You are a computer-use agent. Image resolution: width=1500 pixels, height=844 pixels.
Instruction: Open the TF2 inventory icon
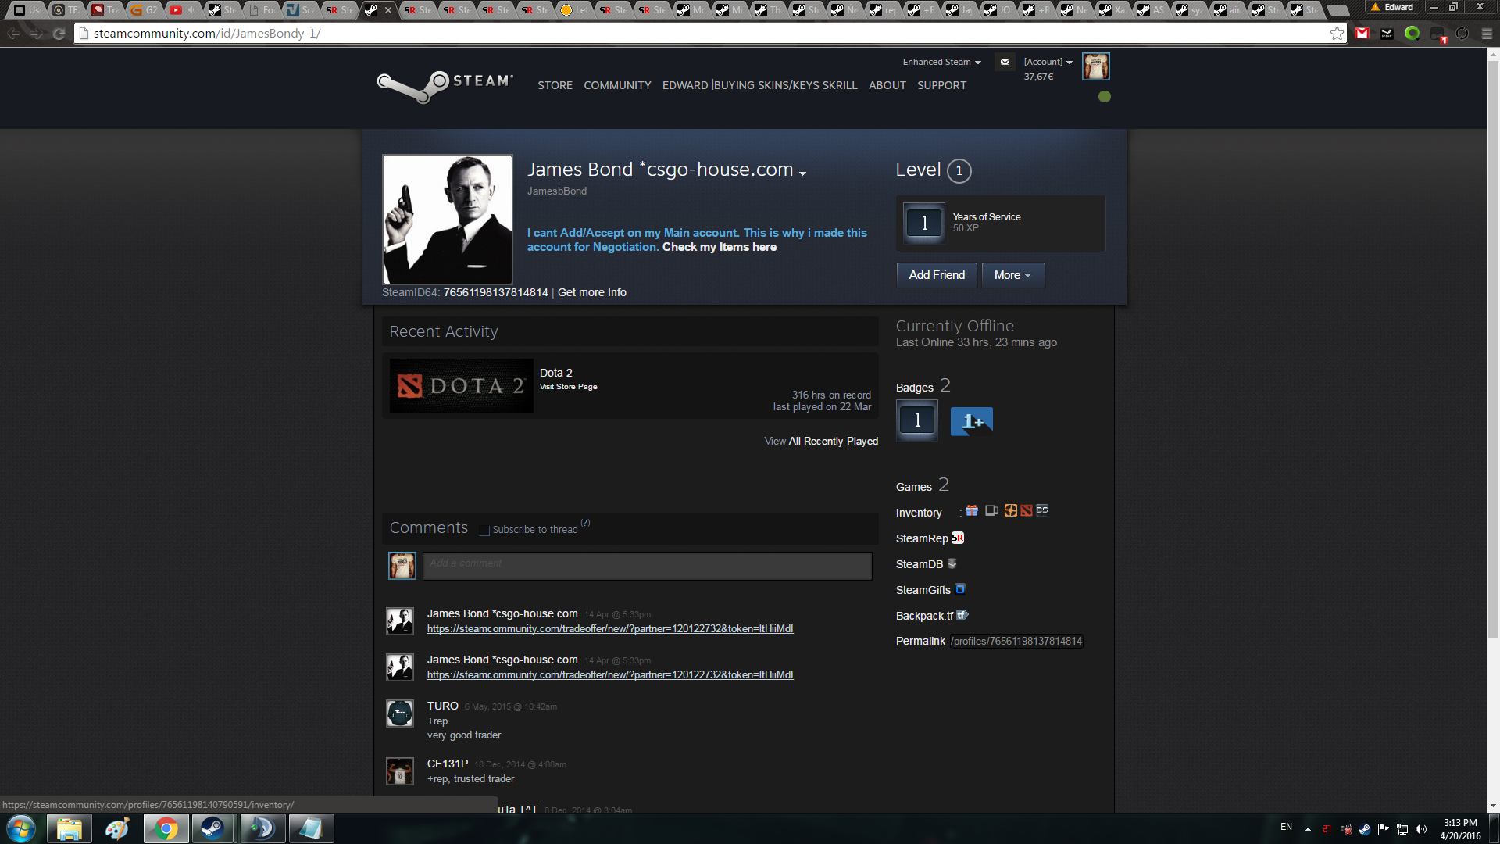pyautogui.click(x=1010, y=511)
